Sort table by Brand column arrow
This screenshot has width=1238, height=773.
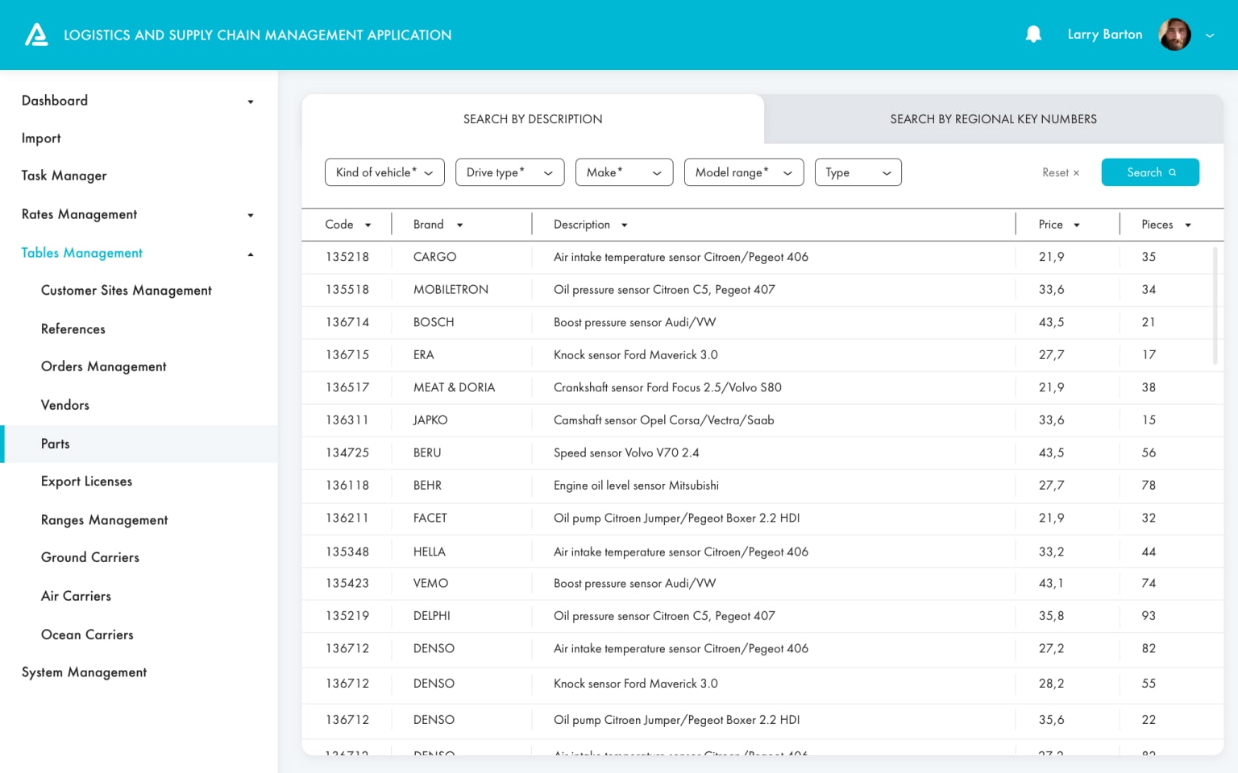pyautogui.click(x=460, y=225)
